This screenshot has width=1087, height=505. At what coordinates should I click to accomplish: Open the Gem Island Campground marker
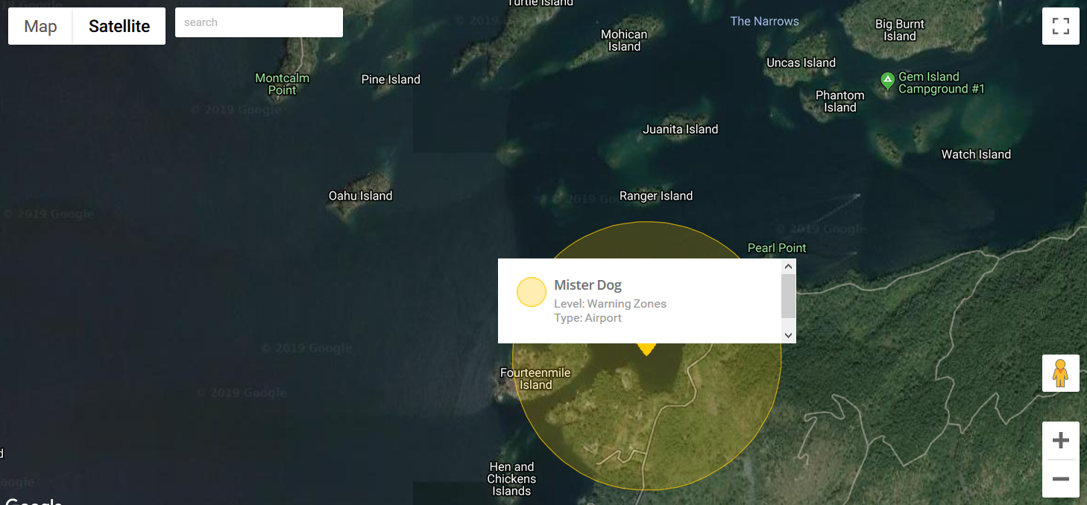887,80
